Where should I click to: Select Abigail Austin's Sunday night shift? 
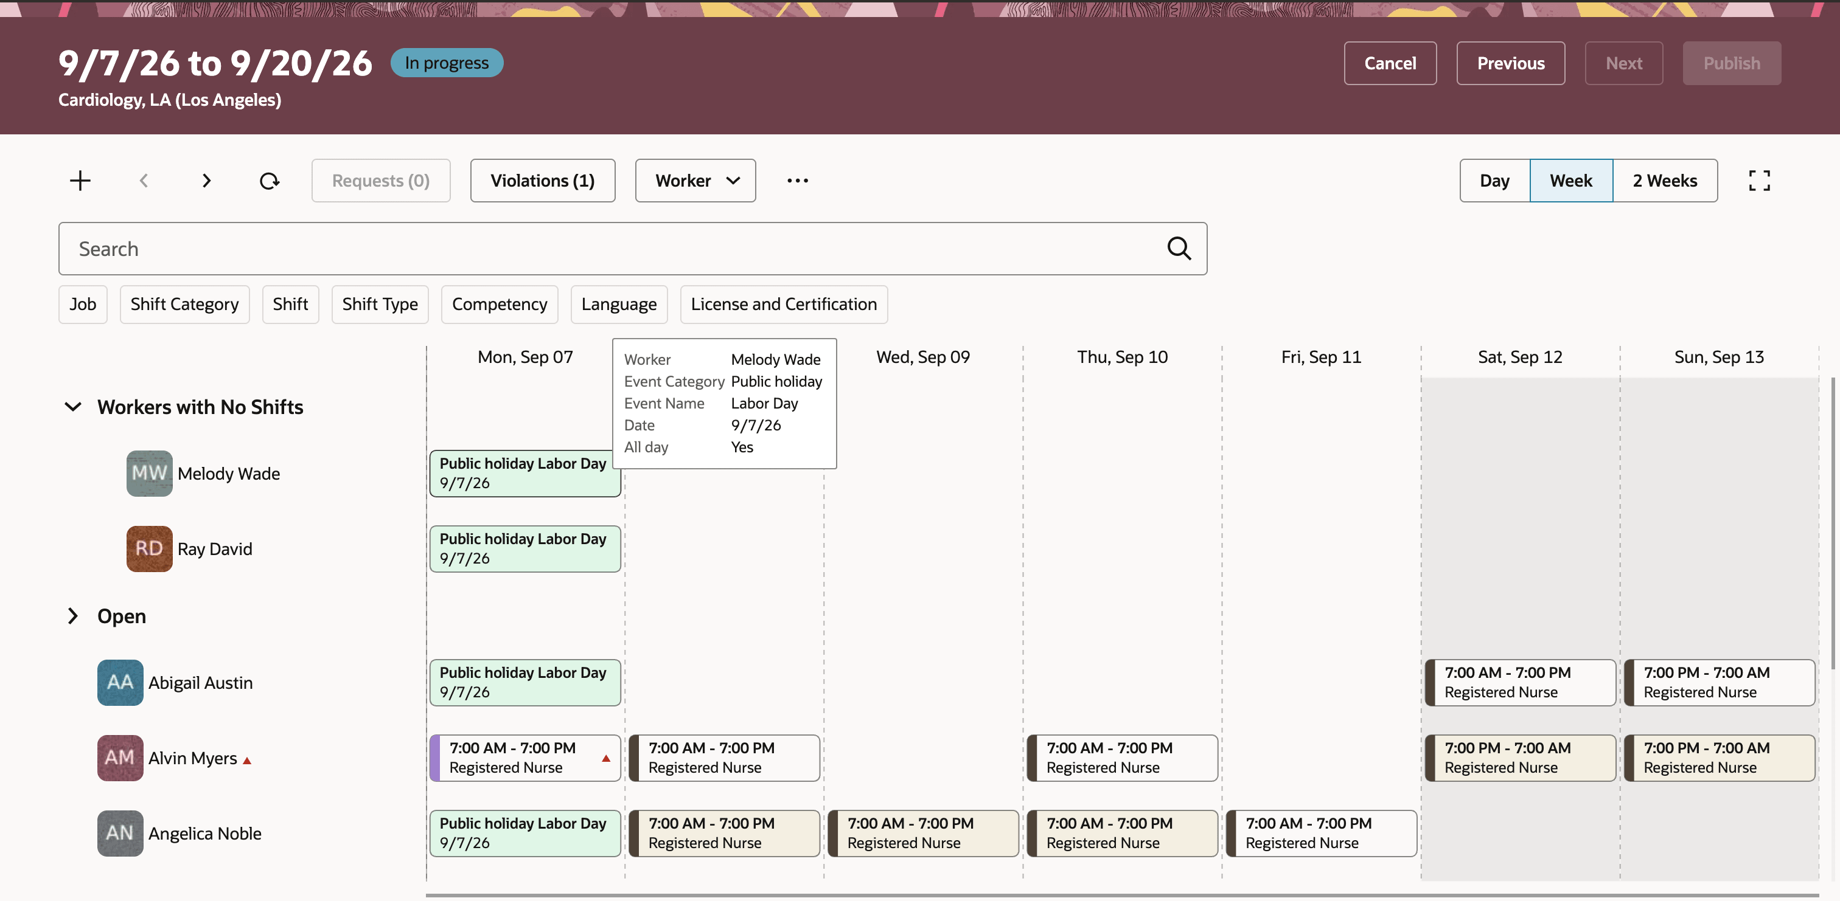(1720, 683)
